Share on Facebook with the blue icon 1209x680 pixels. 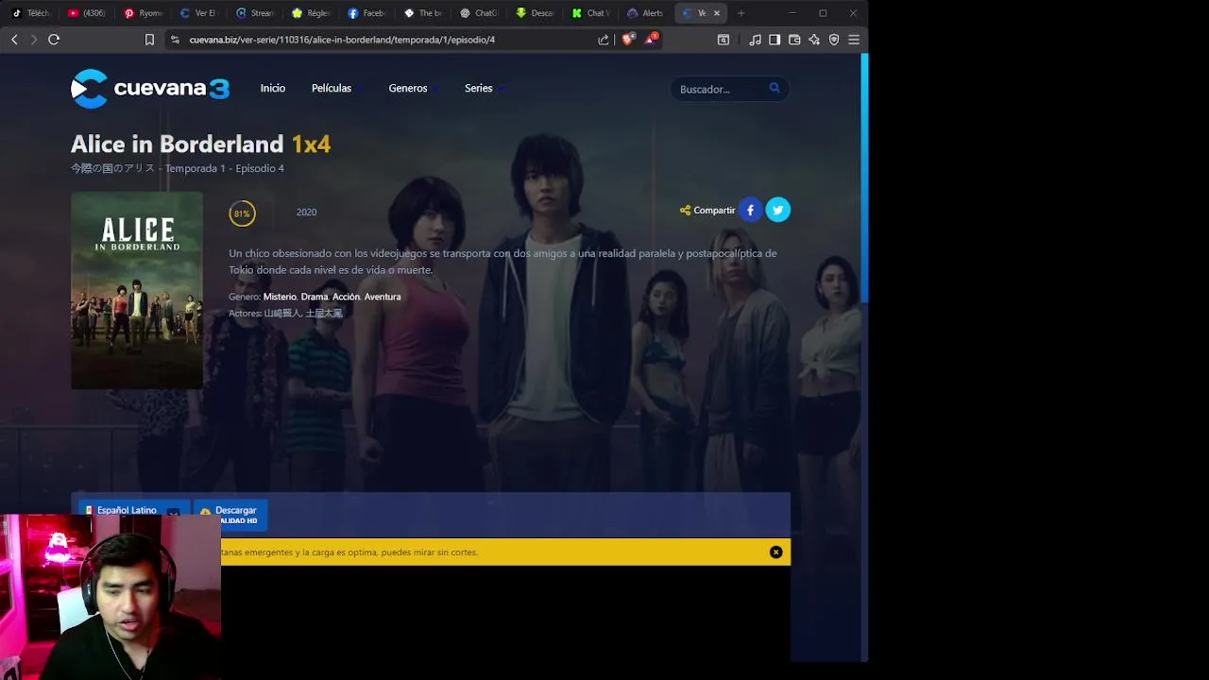pos(750,210)
